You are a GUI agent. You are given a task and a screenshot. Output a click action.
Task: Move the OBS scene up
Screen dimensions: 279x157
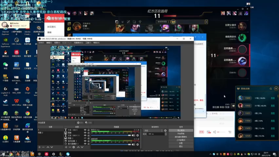coord(48,147)
